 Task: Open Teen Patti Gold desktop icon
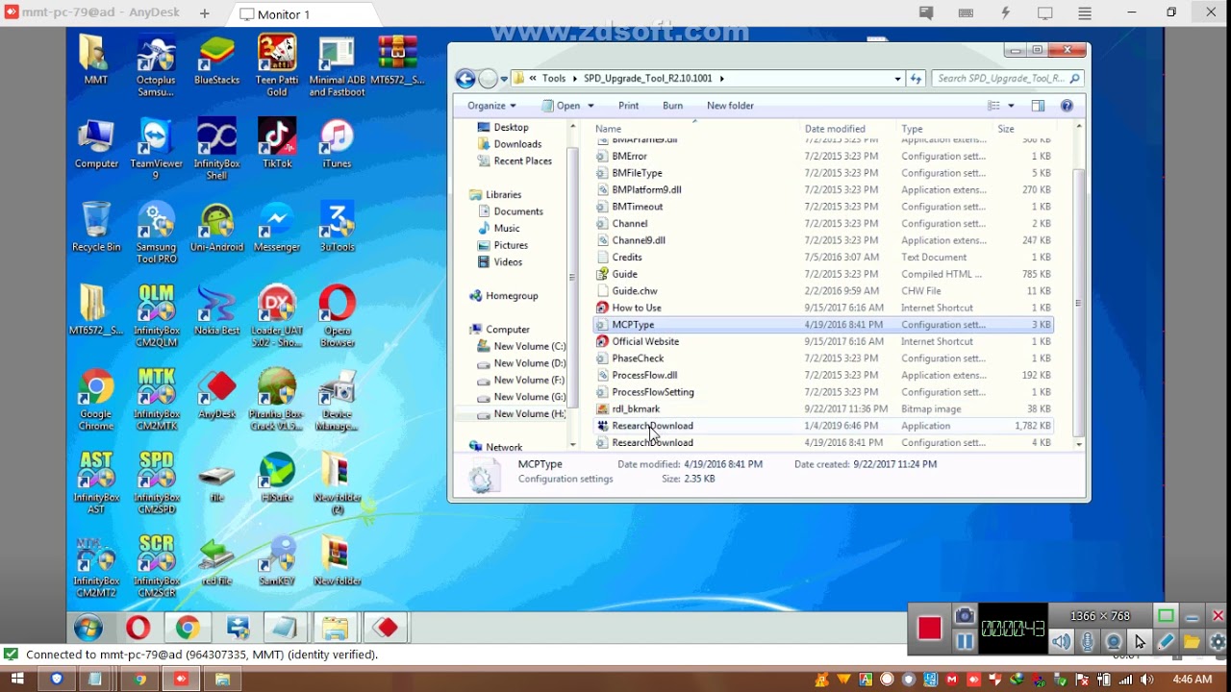click(277, 65)
